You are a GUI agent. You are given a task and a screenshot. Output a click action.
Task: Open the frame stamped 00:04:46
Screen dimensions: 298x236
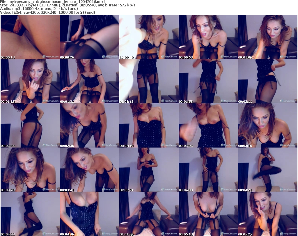click(x=90, y=214)
